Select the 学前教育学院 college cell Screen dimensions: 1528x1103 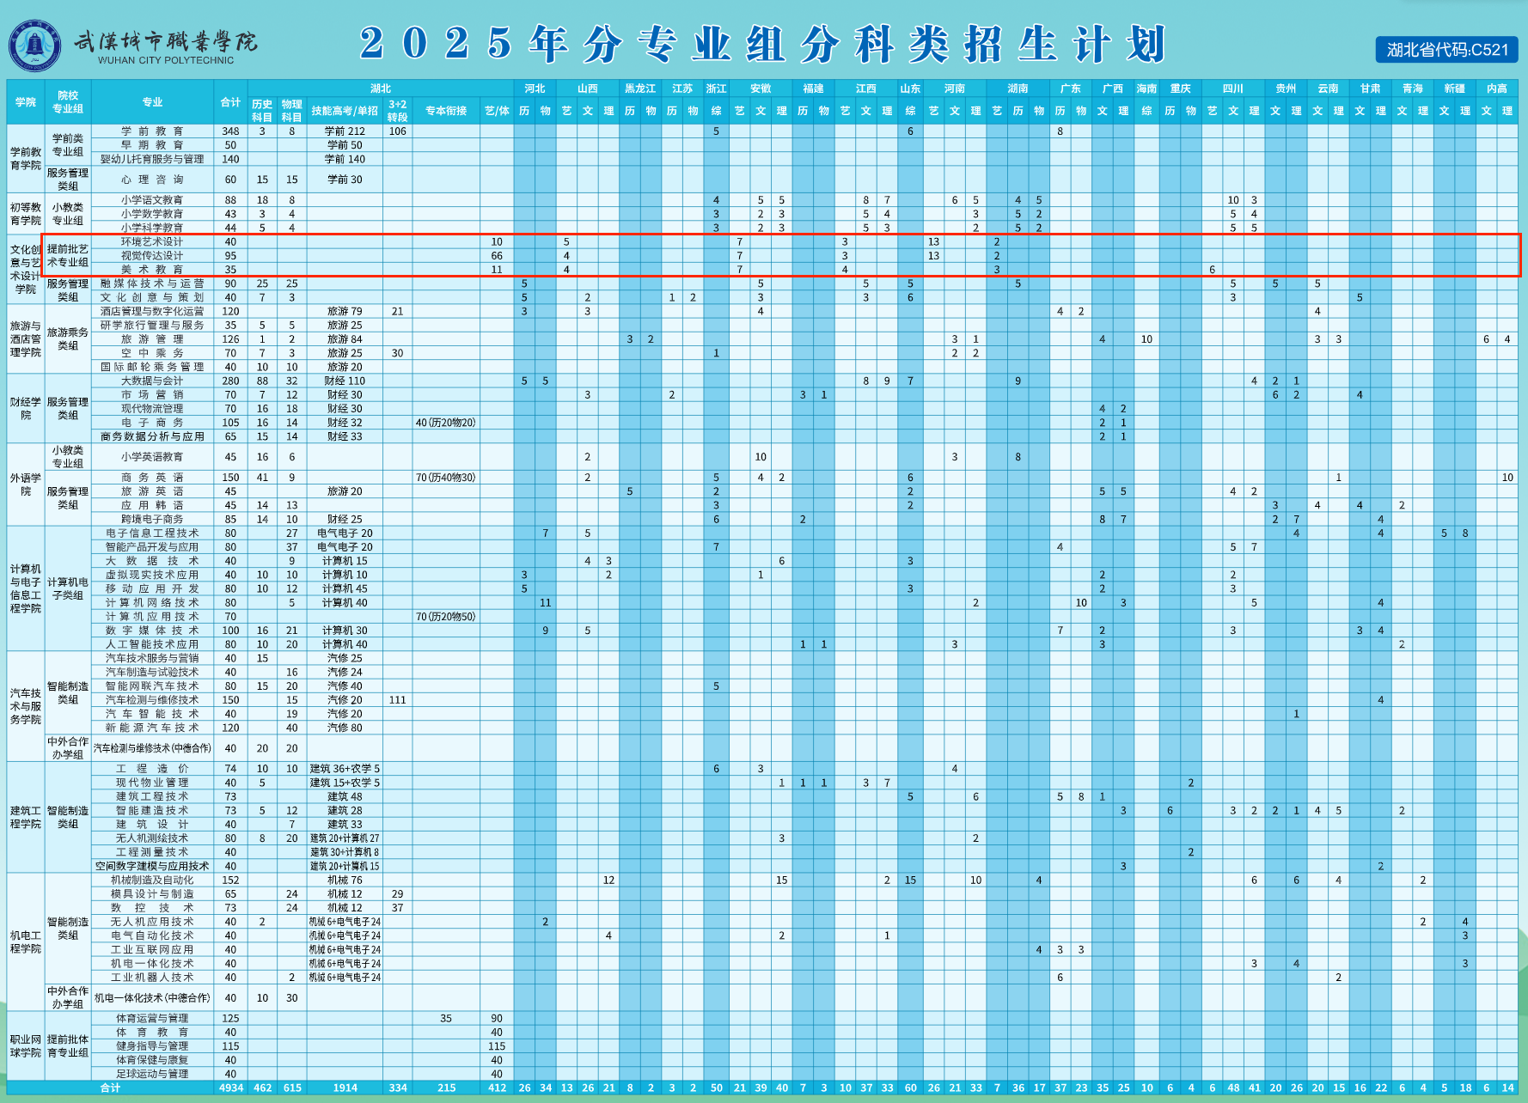[26, 158]
